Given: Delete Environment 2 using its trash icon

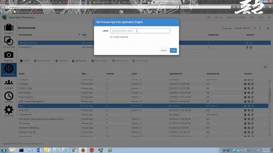Looking at the screenshot, I should [x=247, y=47].
